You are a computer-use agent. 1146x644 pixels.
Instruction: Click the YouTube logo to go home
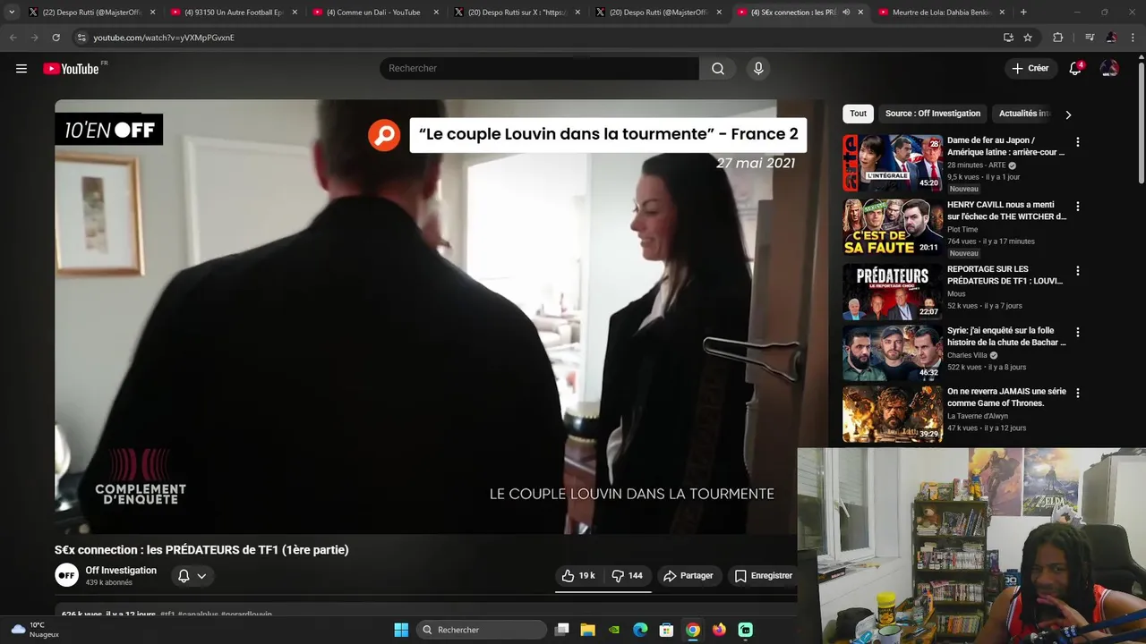click(72, 69)
